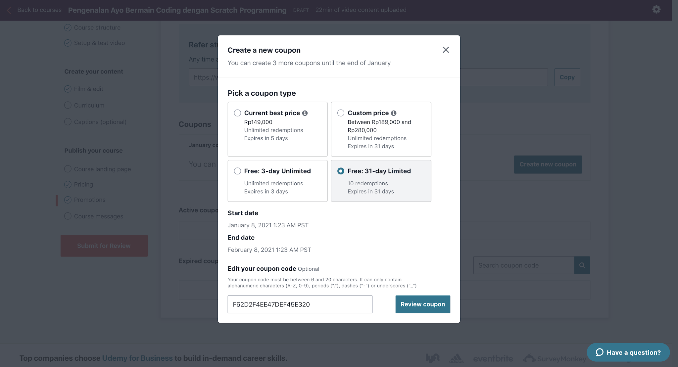The image size is (678, 367).
Task: Click the chat bubble in Have a question
Action: (x=600, y=352)
